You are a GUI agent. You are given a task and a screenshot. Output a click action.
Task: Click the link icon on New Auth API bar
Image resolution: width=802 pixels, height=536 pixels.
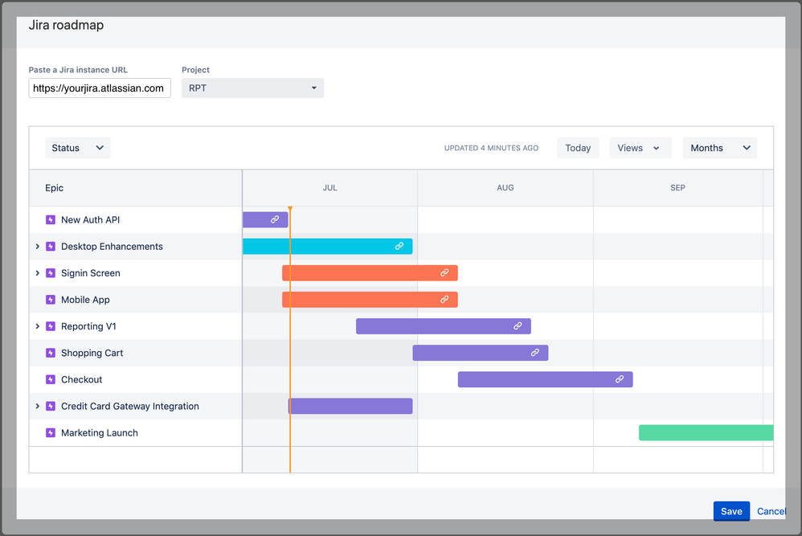(x=275, y=219)
